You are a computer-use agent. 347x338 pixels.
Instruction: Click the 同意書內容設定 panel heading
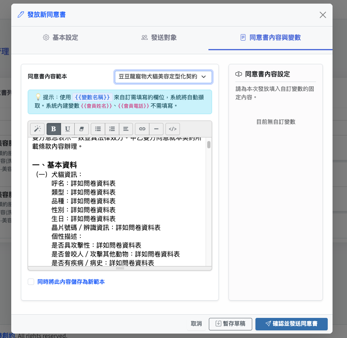point(267,74)
